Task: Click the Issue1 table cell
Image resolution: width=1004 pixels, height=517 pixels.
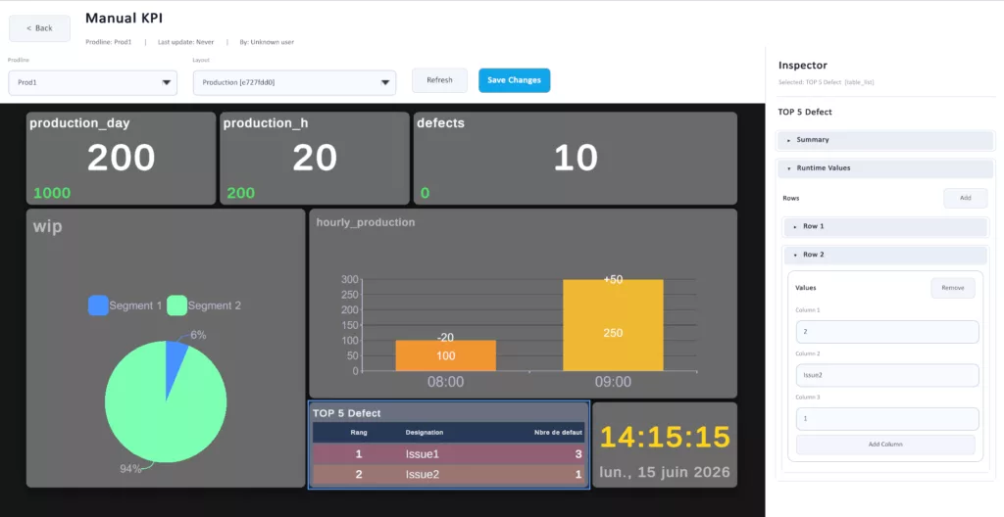Action: pos(423,454)
